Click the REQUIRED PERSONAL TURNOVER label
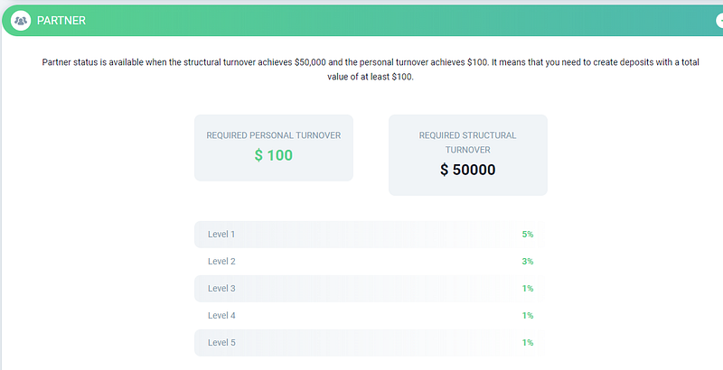 [273, 135]
